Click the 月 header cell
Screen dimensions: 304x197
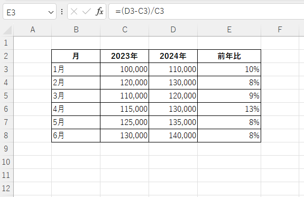(x=76, y=56)
